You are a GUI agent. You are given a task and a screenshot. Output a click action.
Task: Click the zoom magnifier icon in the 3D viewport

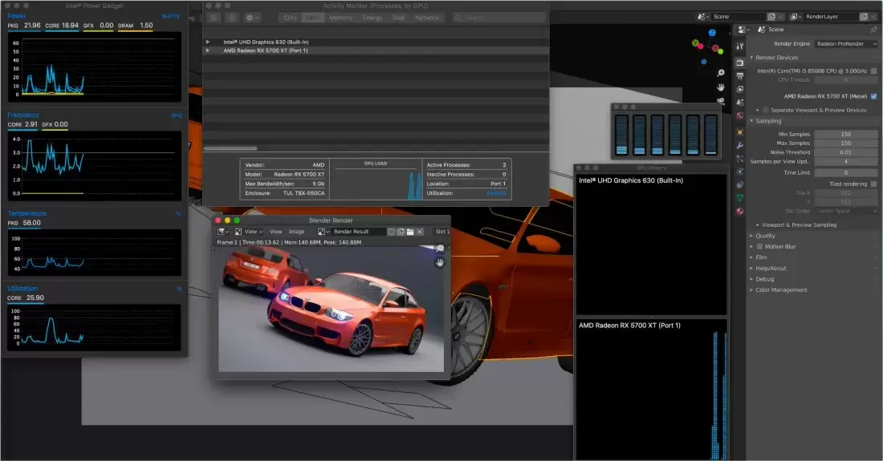pos(721,73)
